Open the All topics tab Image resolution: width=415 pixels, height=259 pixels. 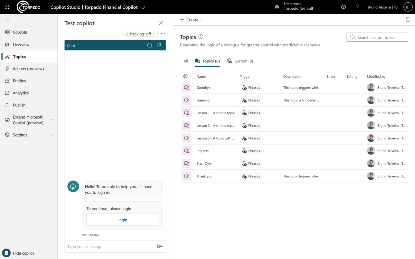pyautogui.click(x=186, y=61)
